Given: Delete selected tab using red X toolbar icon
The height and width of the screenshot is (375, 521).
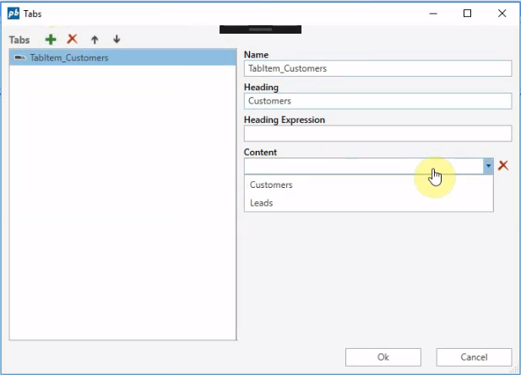Looking at the screenshot, I should click(x=73, y=40).
